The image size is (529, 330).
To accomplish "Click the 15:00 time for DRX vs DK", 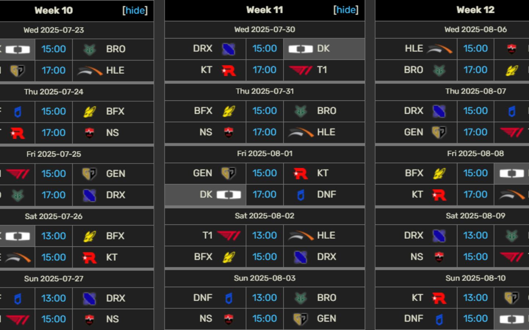I will (264, 49).
